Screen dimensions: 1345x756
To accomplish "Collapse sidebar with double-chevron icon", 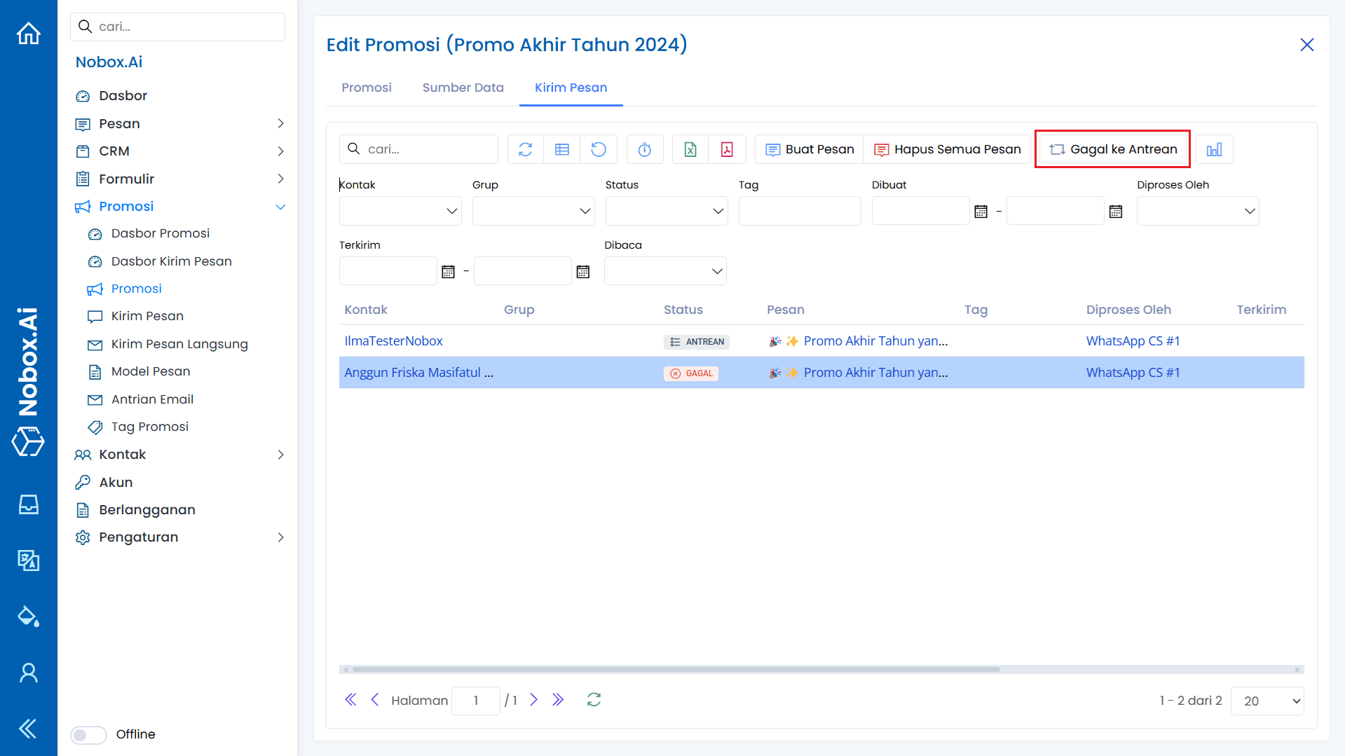I will click(x=29, y=729).
